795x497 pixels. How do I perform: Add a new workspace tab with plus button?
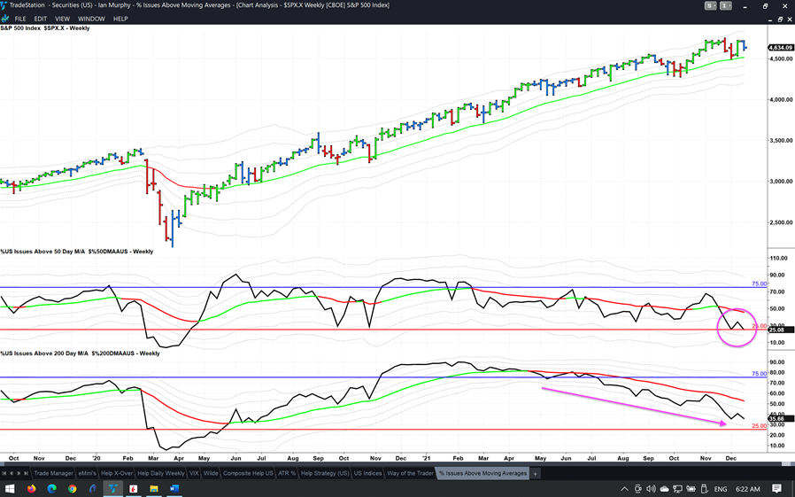(535, 473)
